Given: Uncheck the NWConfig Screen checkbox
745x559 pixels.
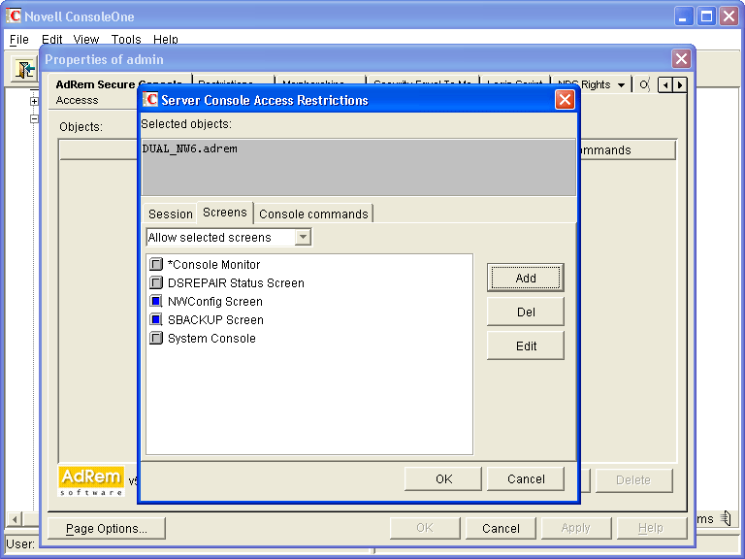Looking at the screenshot, I should 156,302.
